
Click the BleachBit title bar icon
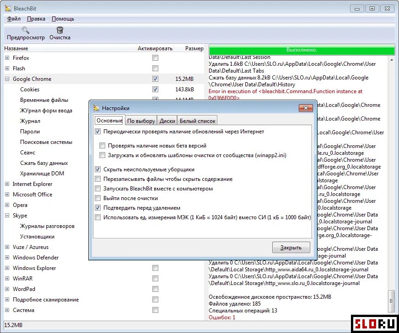click(x=8, y=9)
